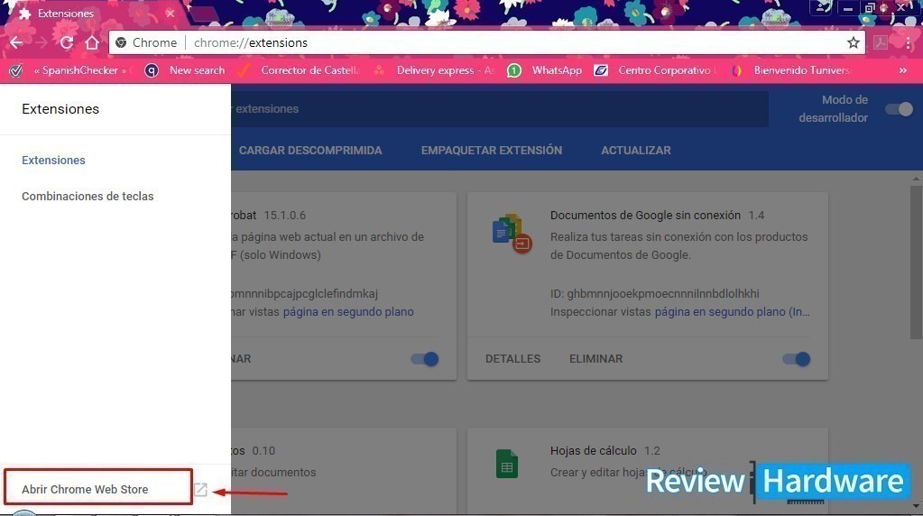
Task: Show more bookmarks with the double chevron
Action: [x=903, y=70]
